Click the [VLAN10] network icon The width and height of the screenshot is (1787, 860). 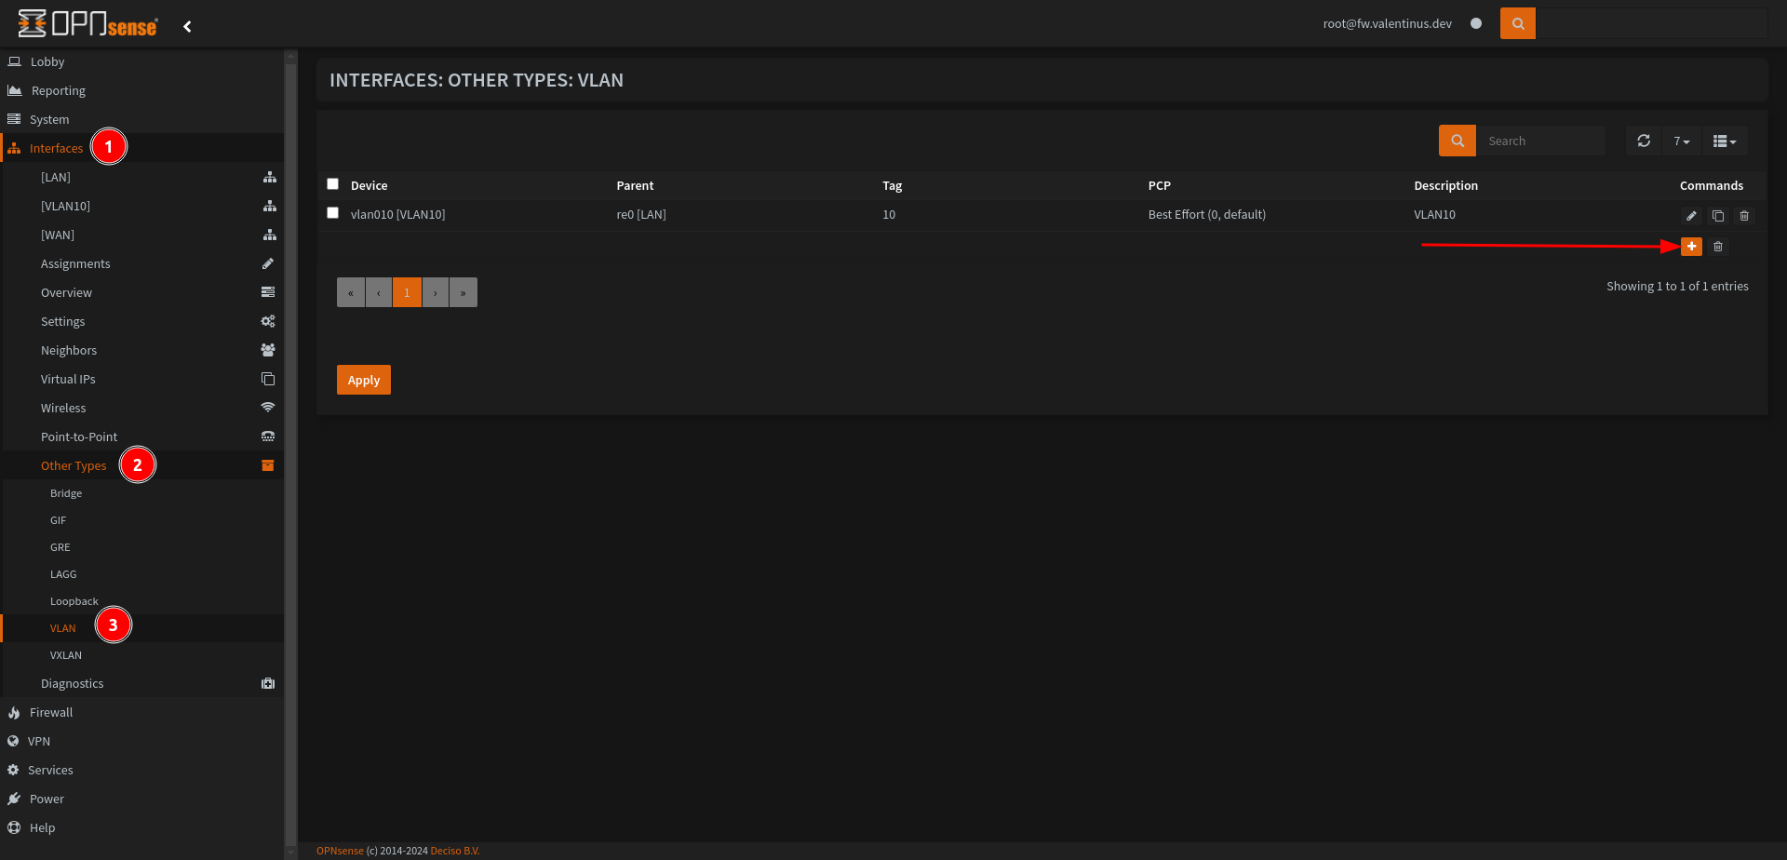[x=269, y=206]
